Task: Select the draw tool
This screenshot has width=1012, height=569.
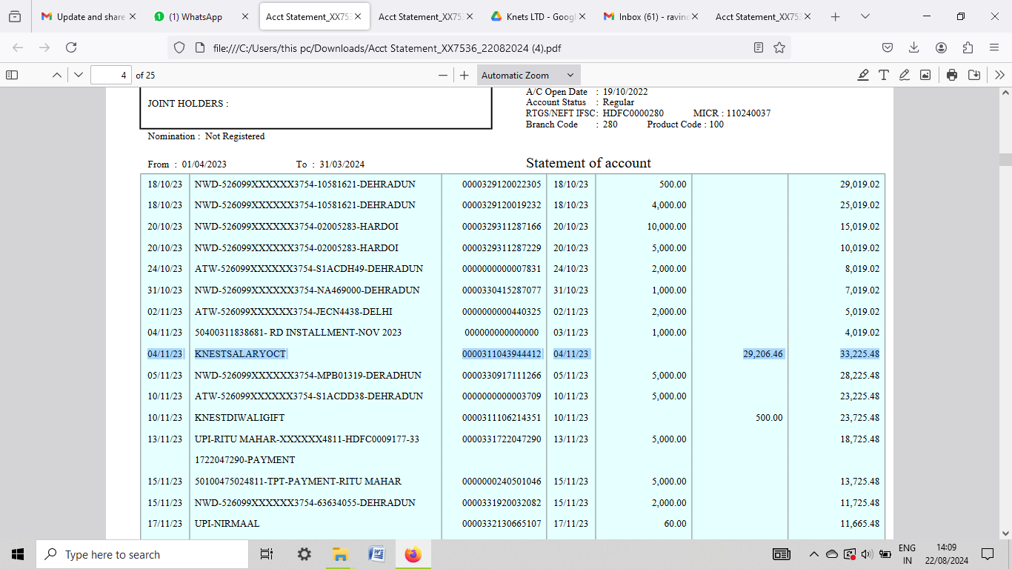Action: coord(905,75)
